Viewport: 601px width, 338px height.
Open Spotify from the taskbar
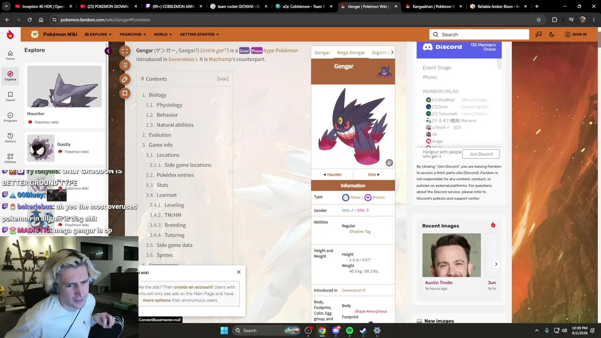click(x=349, y=330)
